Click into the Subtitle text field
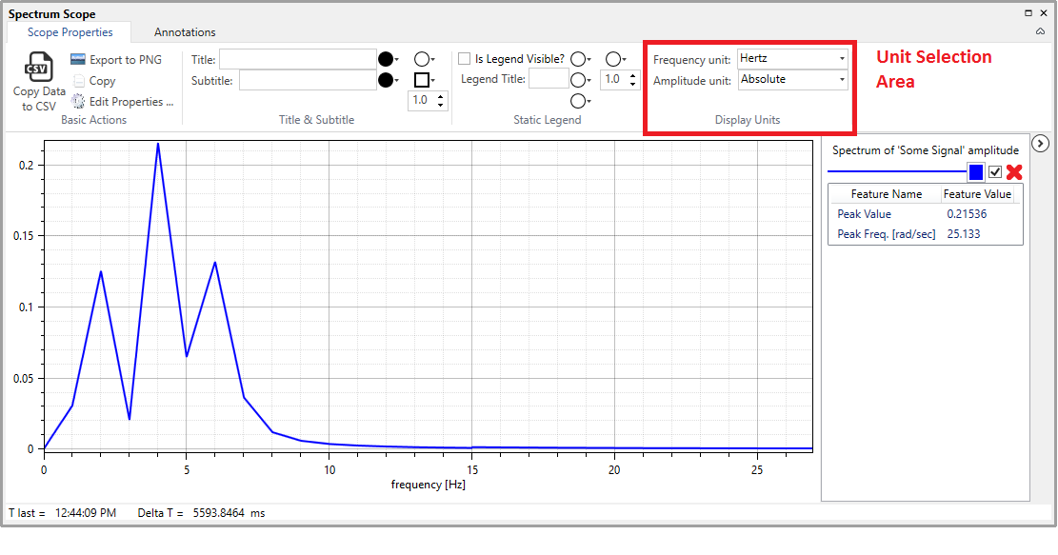Screen dimensions: 1058x555 pyautogui.click(x=308, y=80)
